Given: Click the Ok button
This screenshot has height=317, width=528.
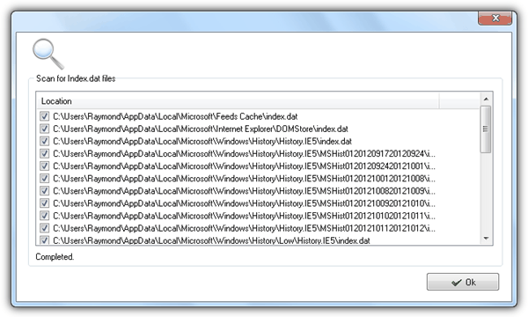Looking at the screenshot, I should coord(463,282).
